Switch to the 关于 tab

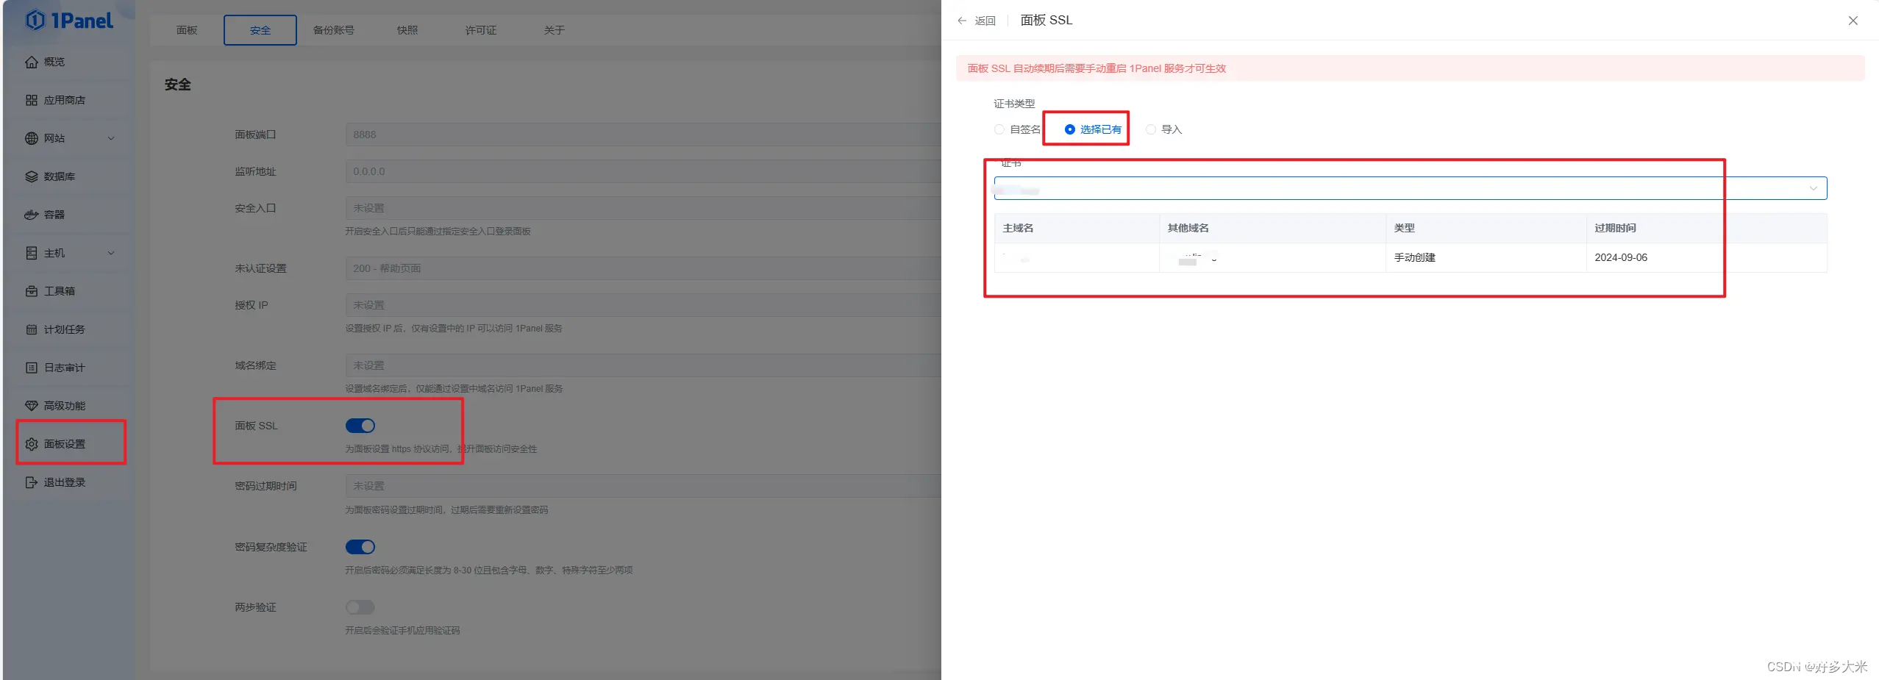click(555, 30)
